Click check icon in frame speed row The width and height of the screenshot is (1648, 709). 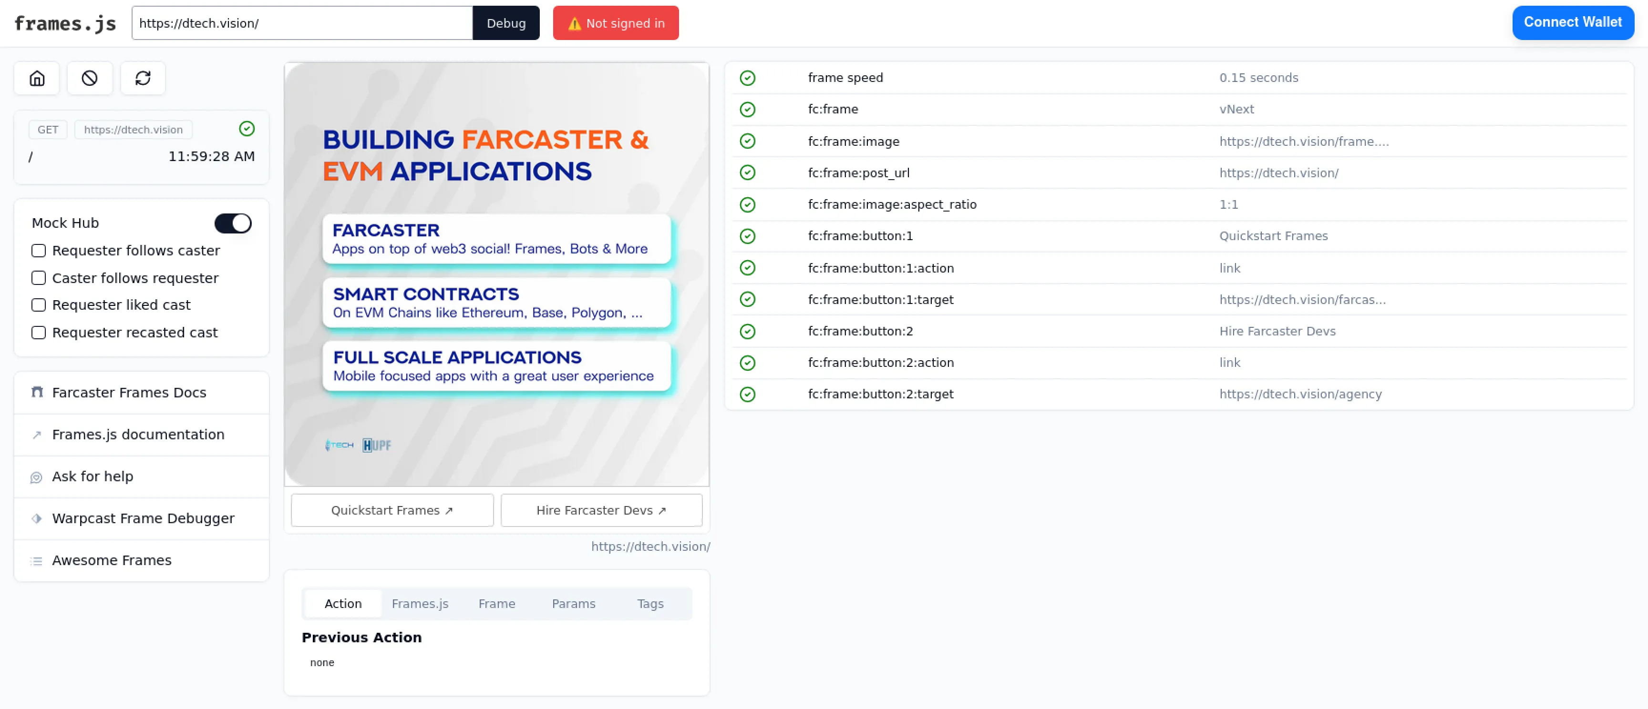747,78
